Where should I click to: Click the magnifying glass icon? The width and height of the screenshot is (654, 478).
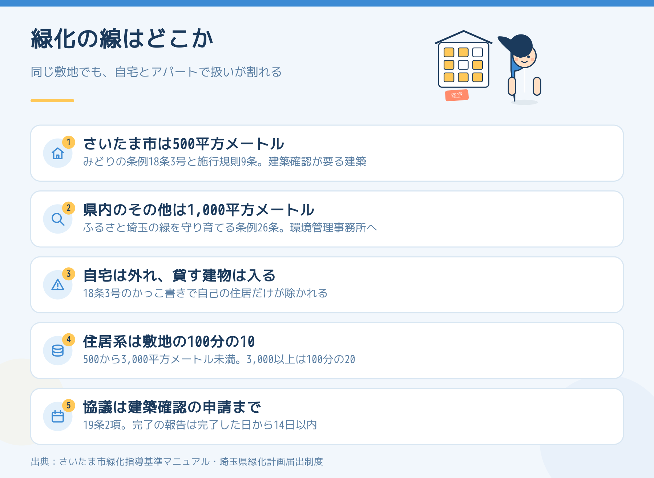tap(58, 219)
